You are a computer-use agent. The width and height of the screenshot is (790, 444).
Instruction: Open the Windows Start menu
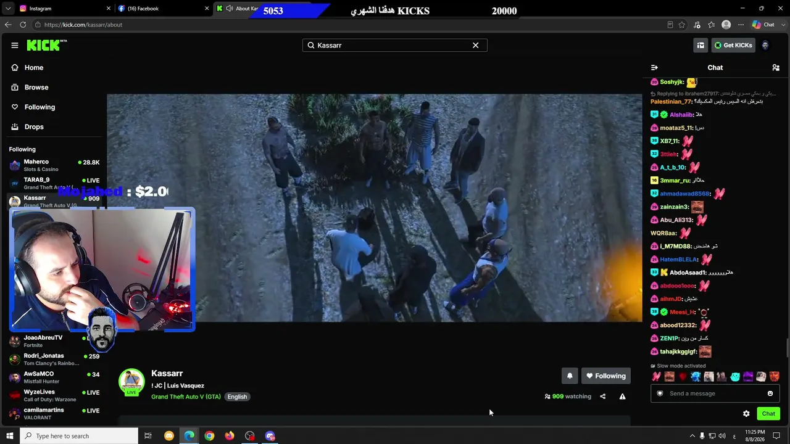(10, 436)
